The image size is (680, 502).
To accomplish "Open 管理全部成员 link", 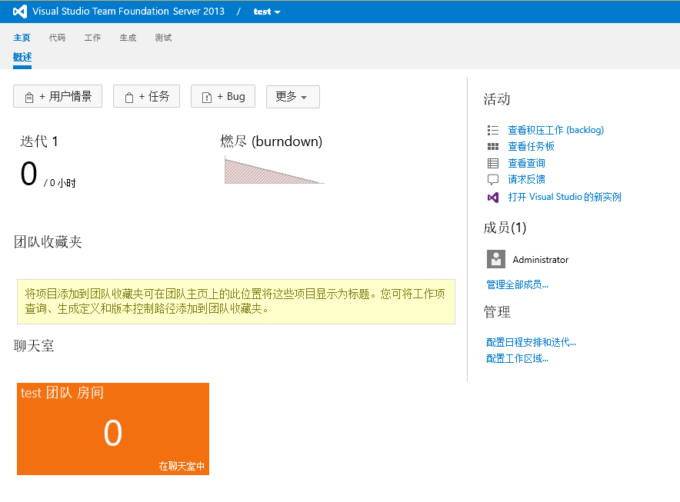I will click(x=518, y=284).
